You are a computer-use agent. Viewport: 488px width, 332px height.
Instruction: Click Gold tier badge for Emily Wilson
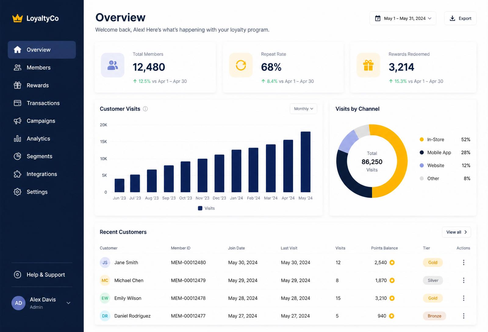point(433,298)
